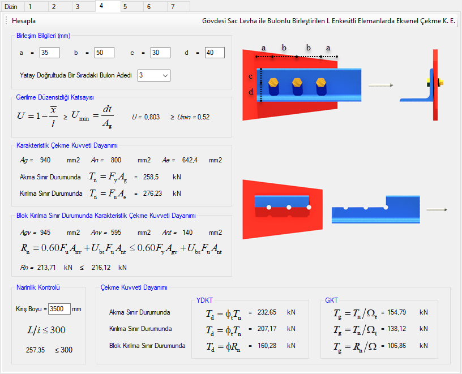
Task: Click the Hesapla button
Action: [24, 21]
